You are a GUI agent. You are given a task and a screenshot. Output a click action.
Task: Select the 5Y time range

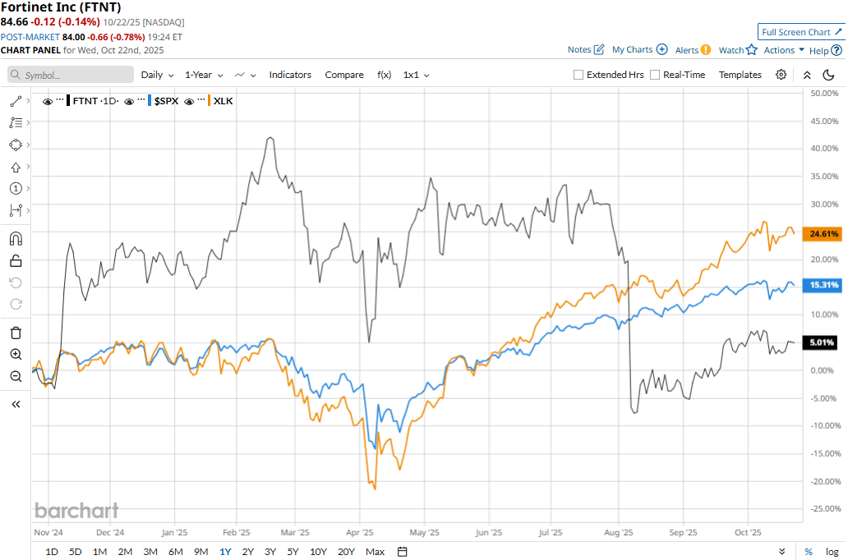point(293,551)
